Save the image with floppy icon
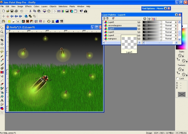 (x=12, y=11)
